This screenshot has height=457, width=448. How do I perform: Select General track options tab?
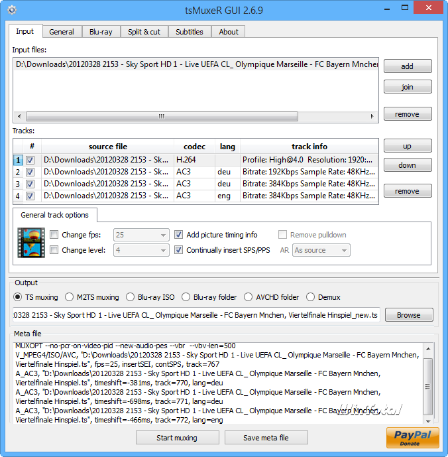point(55,215)
